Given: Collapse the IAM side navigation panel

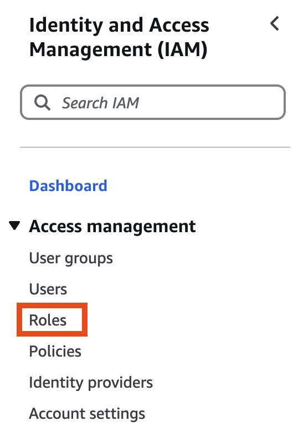Looking at the screenshot, I should click(274, 23).
